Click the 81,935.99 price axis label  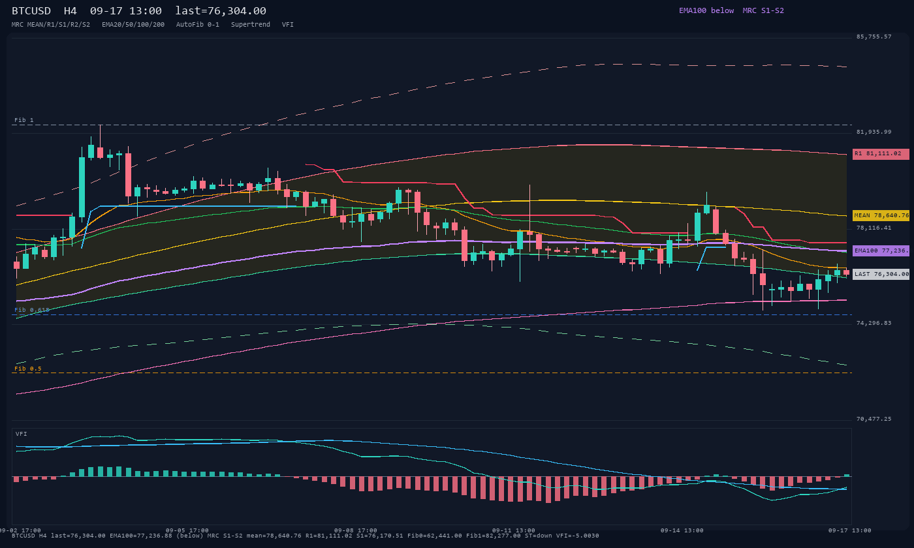click(874, 132)
